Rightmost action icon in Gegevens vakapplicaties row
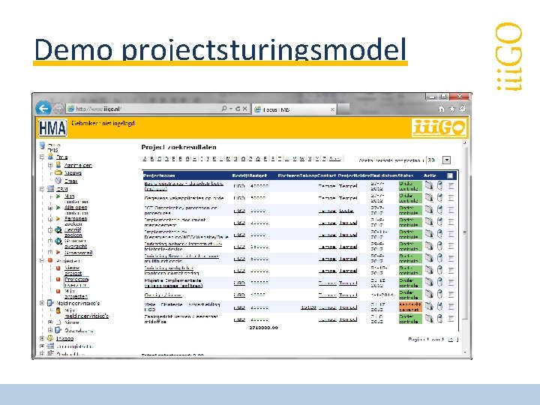Image resolution: width=540 pixels, height=405 pixels. tap(451, 198)
